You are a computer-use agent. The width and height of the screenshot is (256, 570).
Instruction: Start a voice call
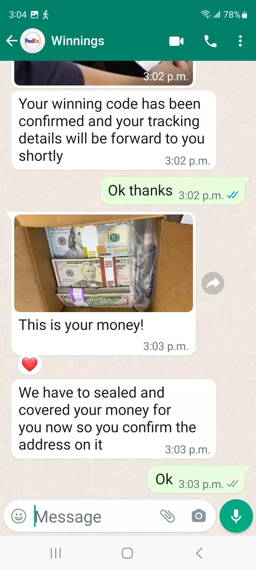pyautogui.click(x=210, y=41)
